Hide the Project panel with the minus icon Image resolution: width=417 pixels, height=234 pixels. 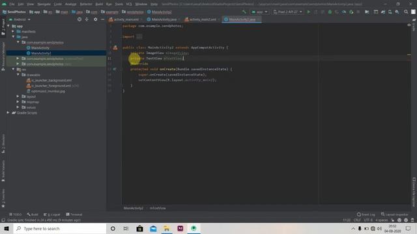click(103, 19)
